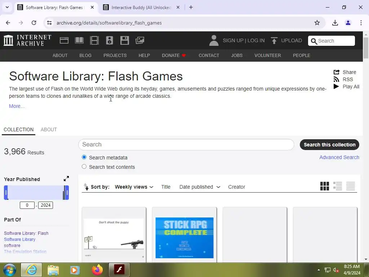Click the Play All triangle icon
This screenshot has width=369, height=277.
tap(336, 87)
